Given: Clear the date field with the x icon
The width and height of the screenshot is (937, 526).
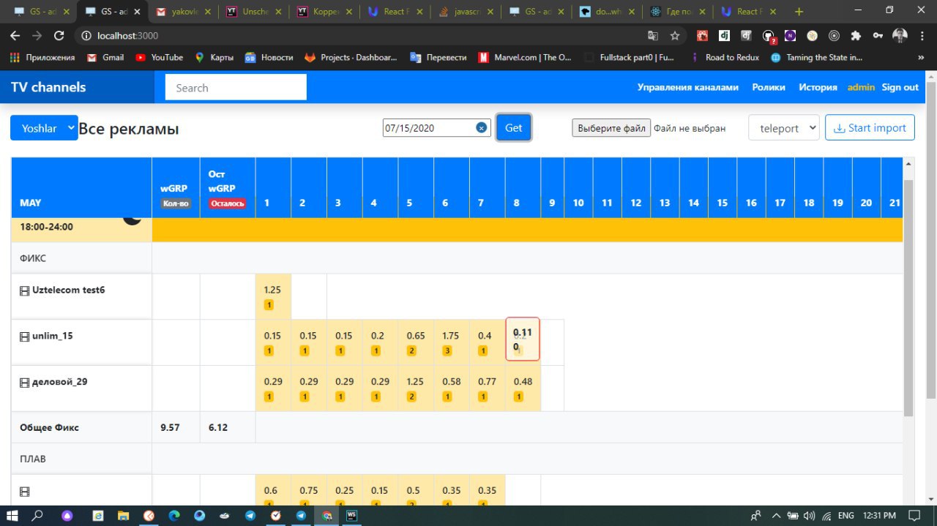Looking at the screenshot, I should [482, 128].
